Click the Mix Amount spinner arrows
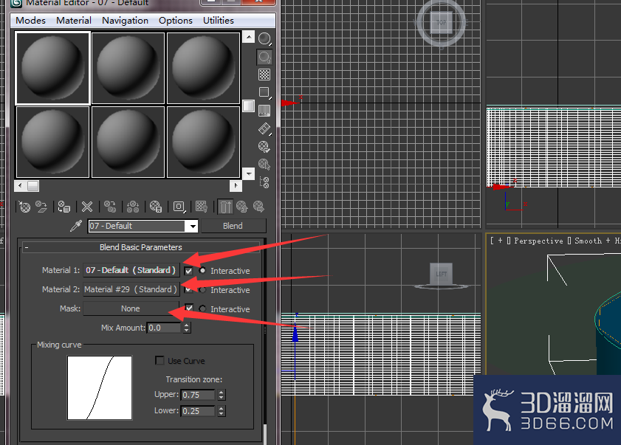The width and height of the screenshot is (621, 445). point(187,328)
